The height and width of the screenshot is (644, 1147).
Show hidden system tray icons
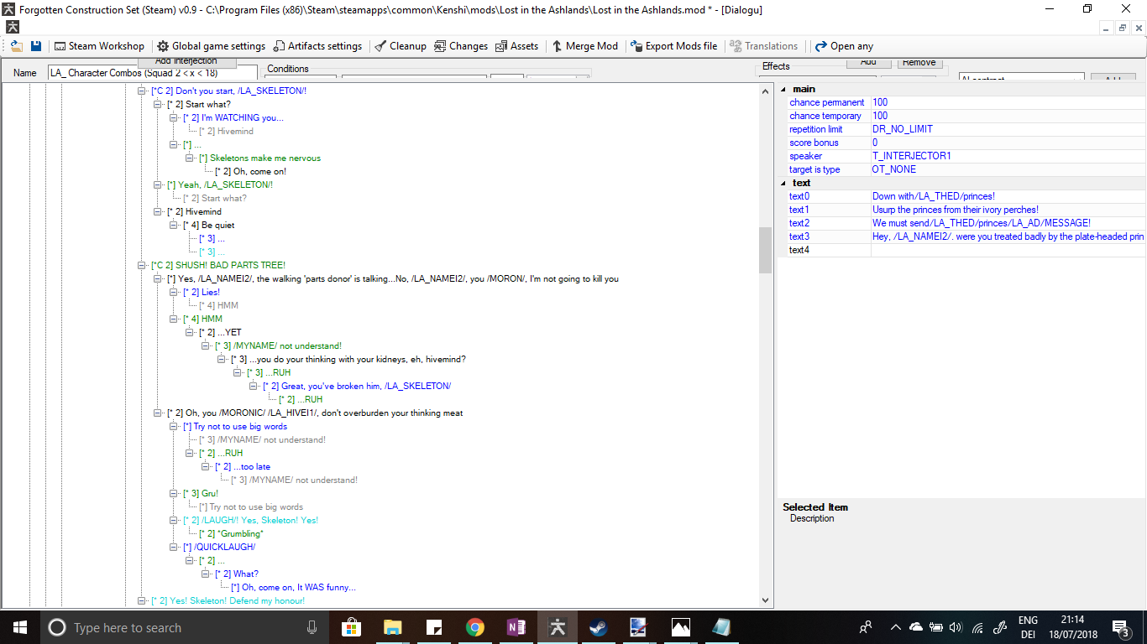point(895,627)
